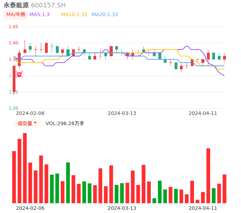This screenshot has height=213, width=241.
Task: Click the tallest red volume bar
Action: pyautogui.click(x=25, y=168)
